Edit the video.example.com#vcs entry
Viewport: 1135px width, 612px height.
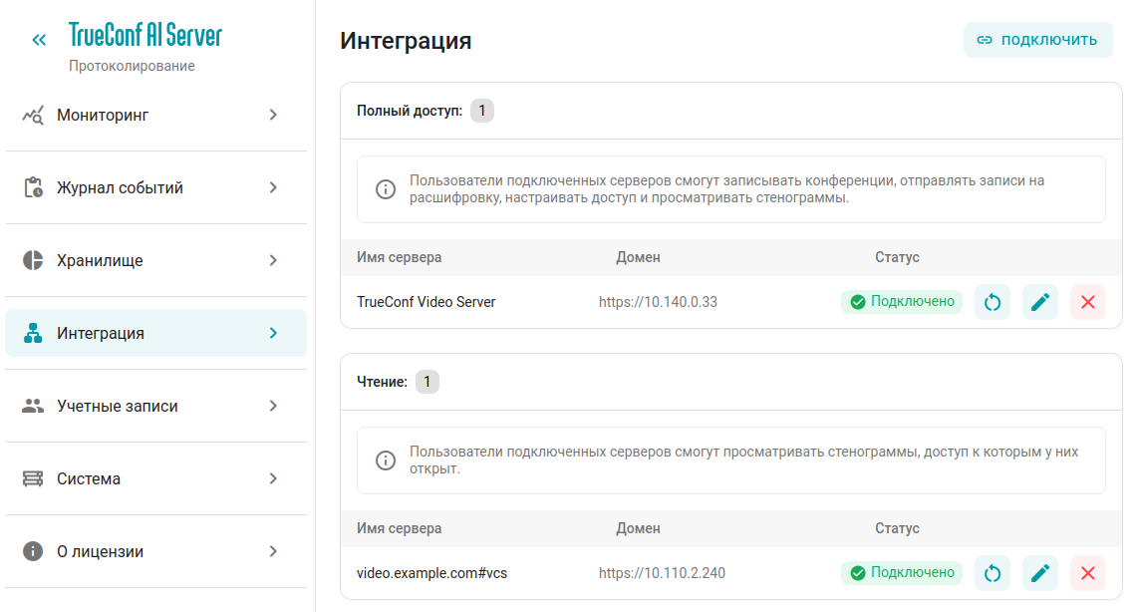(1040, 573)
